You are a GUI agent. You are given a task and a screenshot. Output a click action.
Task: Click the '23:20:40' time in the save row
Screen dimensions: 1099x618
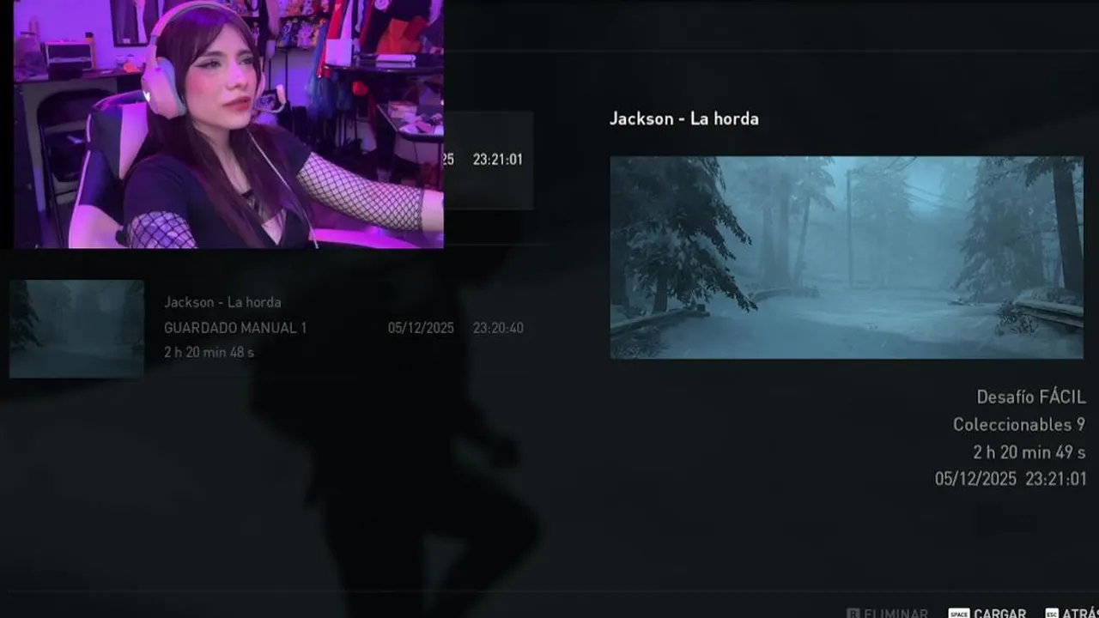(498, 328)
